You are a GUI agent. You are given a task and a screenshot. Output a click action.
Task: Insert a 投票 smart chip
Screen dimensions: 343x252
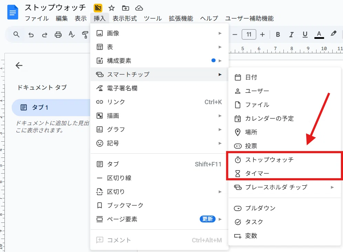284,146
